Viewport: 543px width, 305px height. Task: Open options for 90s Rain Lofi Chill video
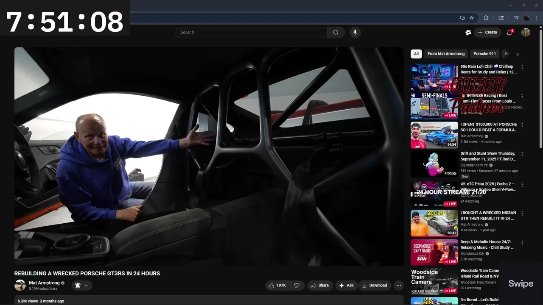click(522, 67)
